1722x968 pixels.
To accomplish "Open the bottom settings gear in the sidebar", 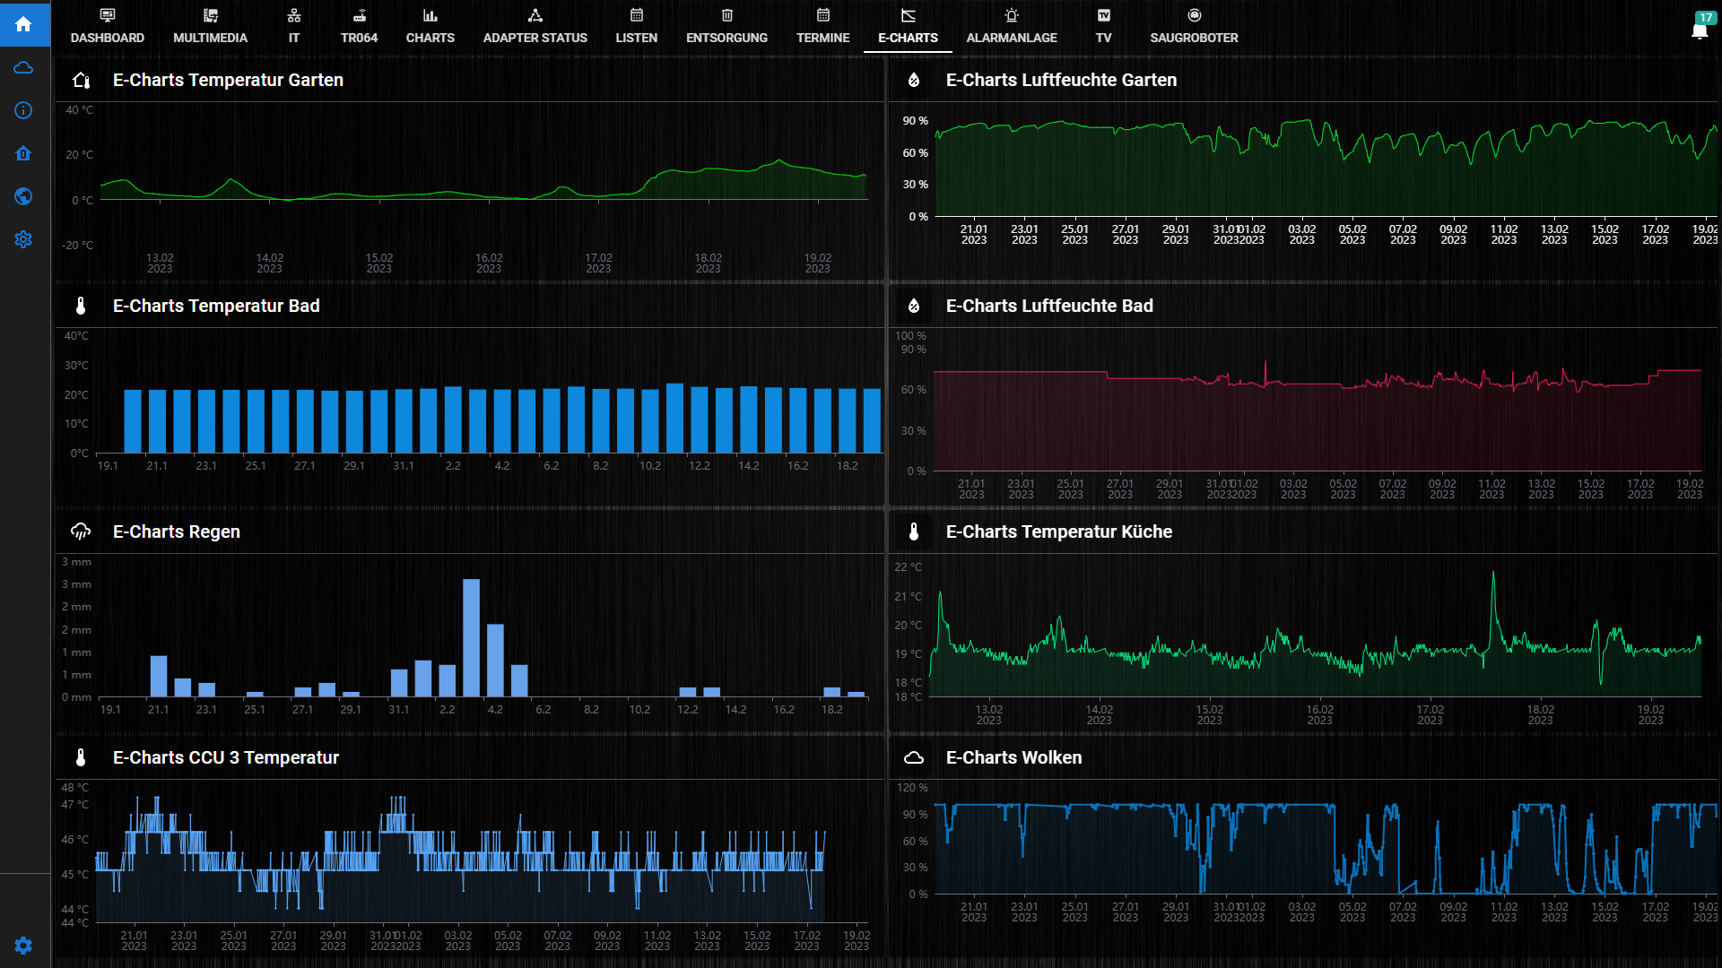I will (x=24, y=946).
